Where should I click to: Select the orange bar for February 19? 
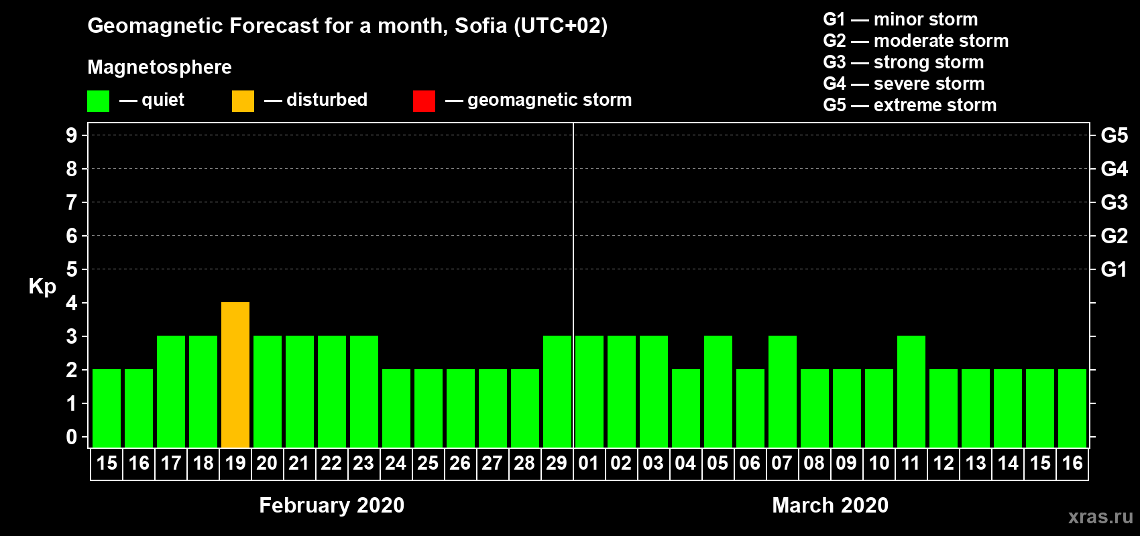235,375
